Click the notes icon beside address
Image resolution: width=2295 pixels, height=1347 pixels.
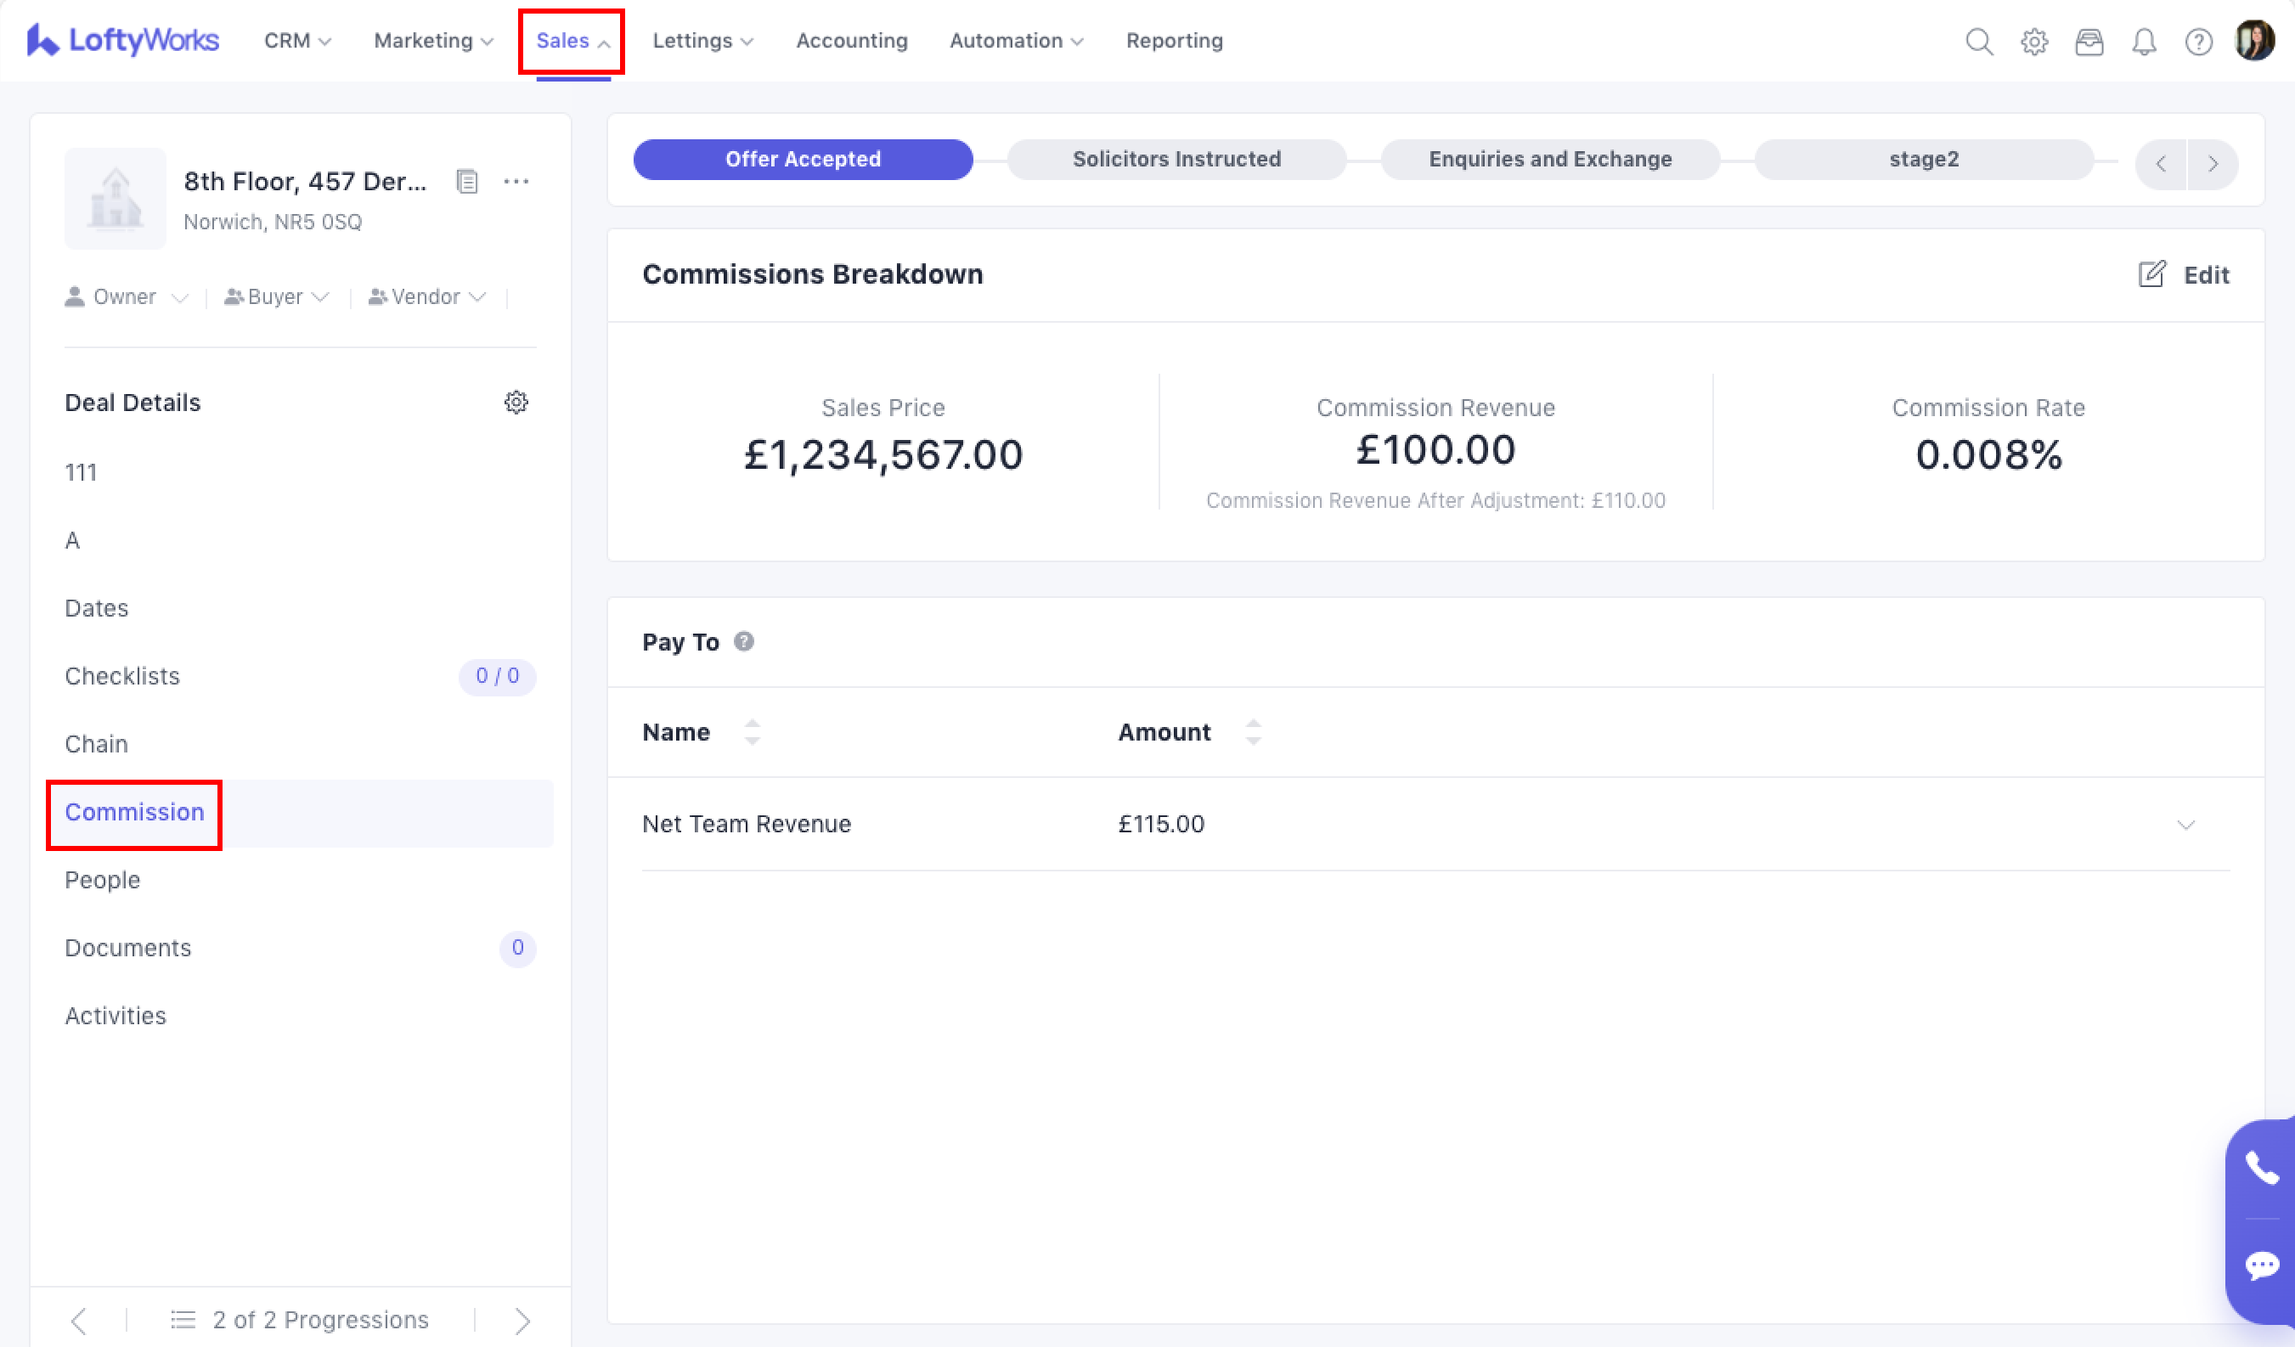point(466,181)
